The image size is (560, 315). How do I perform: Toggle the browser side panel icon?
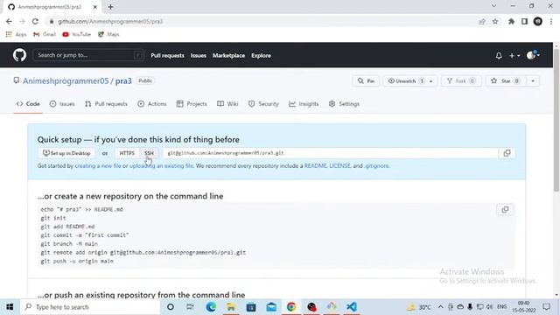pos(524,21)
